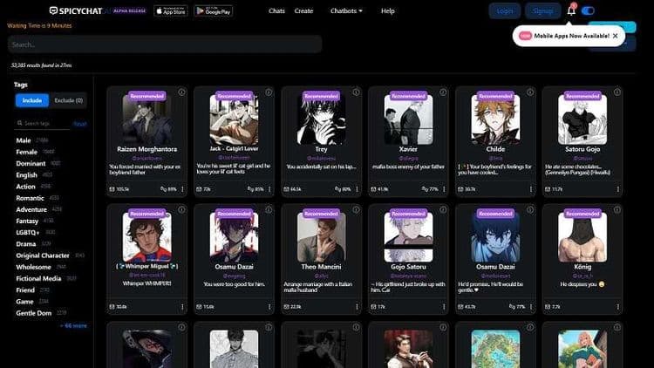Image resolution: width=654 pixels, height=368 pixels.
Task: Dismiss the Mobile Apps Now Available popup
Action: pyautogui.click(x=615, y=36)
